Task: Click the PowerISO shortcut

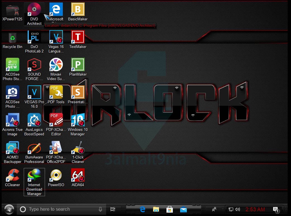Action: point(56,177)
